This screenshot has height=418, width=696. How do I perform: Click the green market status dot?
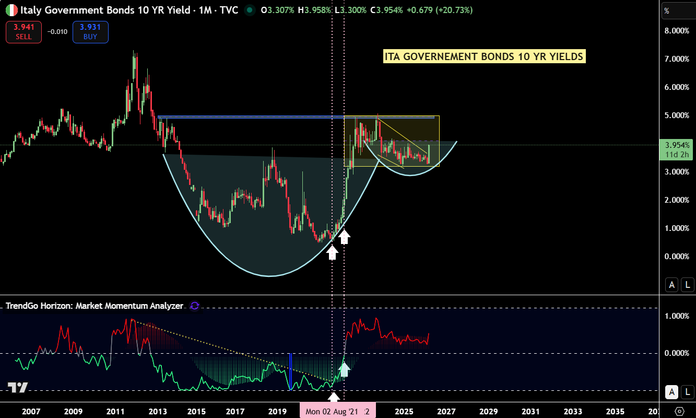250,10
